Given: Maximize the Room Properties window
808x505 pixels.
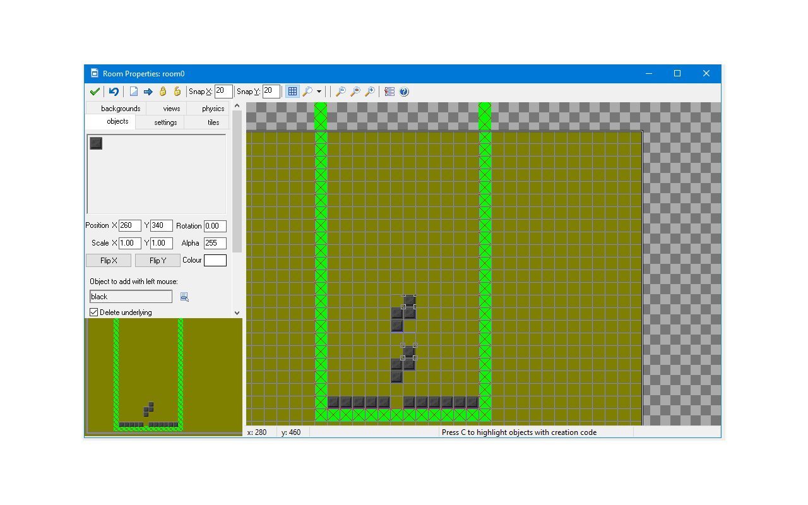Looking at the screenshot, I should [677, 73].
